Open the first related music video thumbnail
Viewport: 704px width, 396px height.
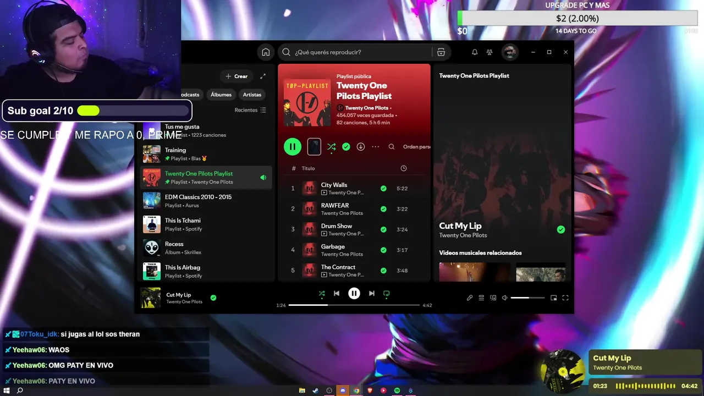(475, 272)
